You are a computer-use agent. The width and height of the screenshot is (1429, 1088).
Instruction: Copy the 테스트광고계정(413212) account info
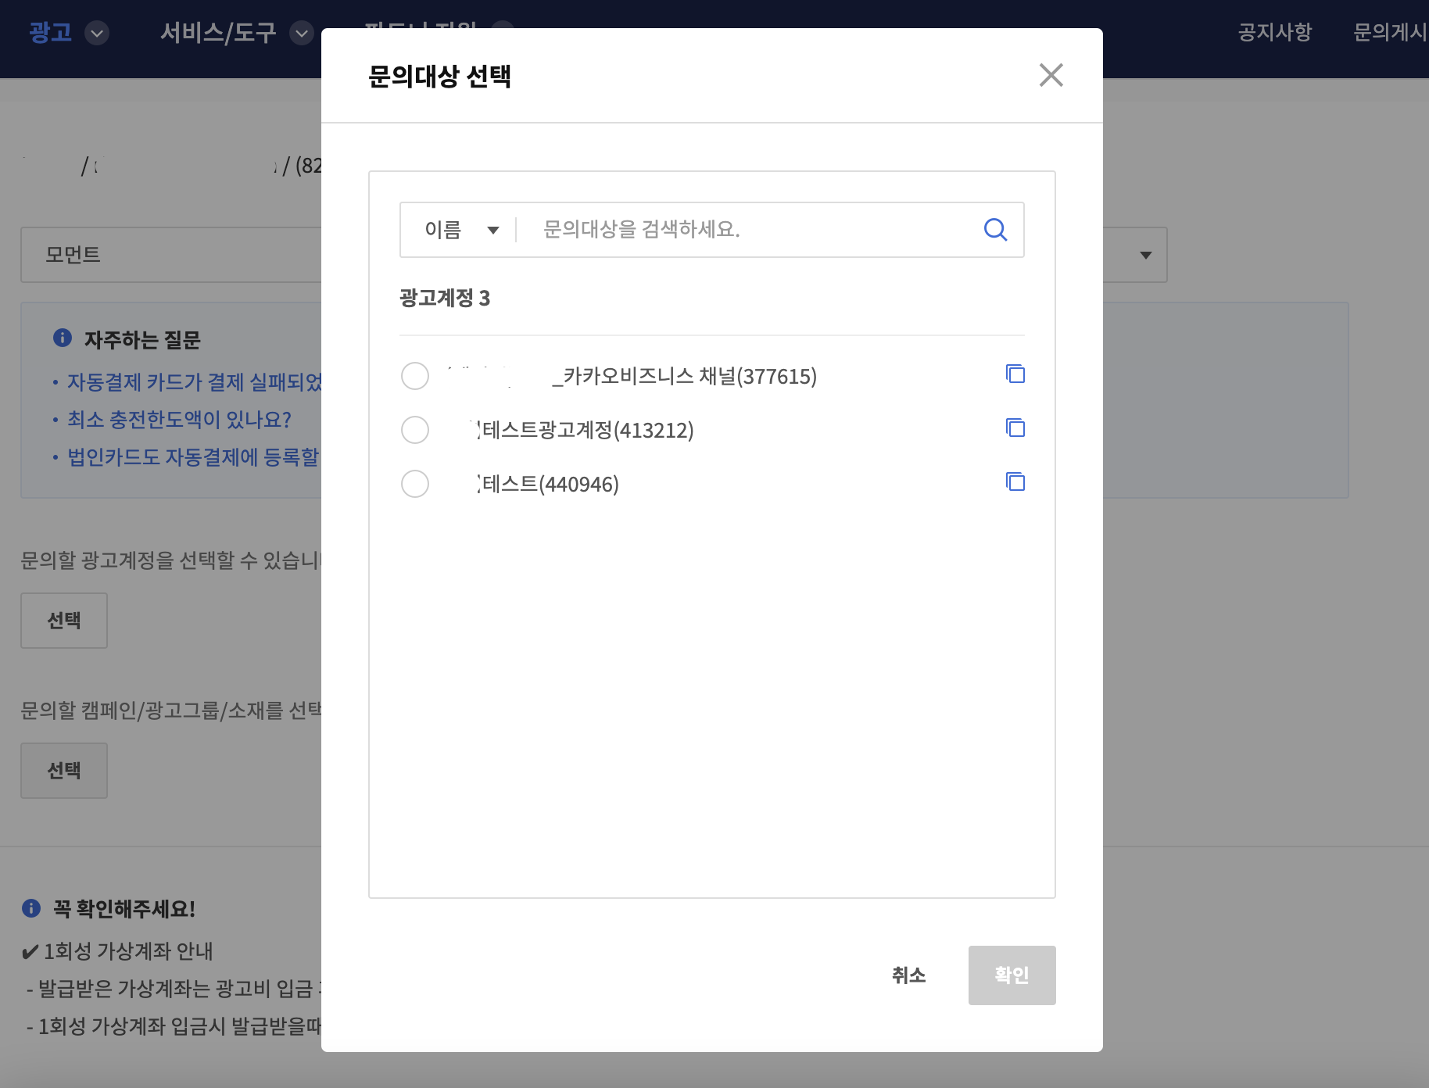(x=1015, y=428)
